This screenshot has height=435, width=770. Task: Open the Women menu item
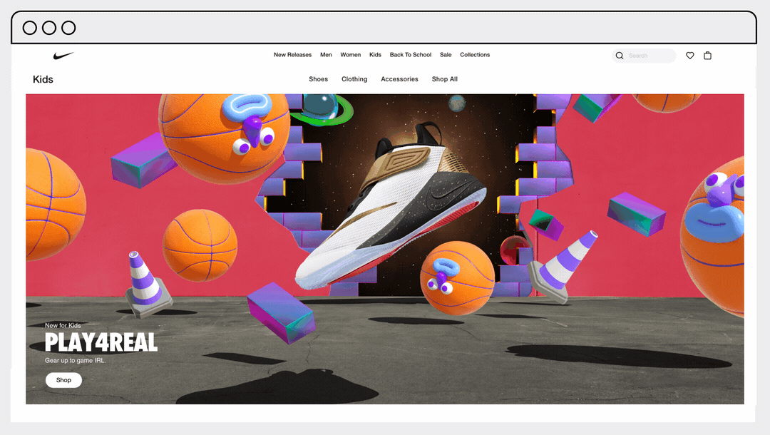[x=351, y=55]
